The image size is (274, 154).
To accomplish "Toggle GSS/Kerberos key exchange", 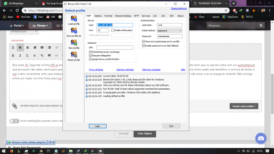I will (x=90, y=52).
